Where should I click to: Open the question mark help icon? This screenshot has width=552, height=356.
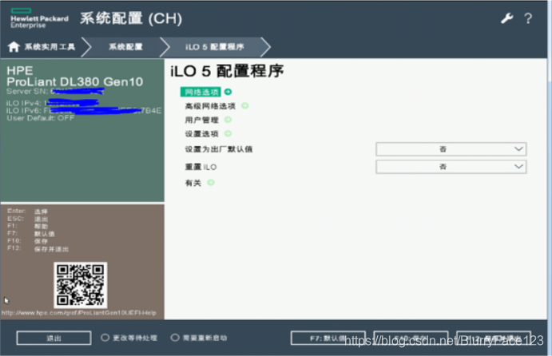[x=528, y=18]
